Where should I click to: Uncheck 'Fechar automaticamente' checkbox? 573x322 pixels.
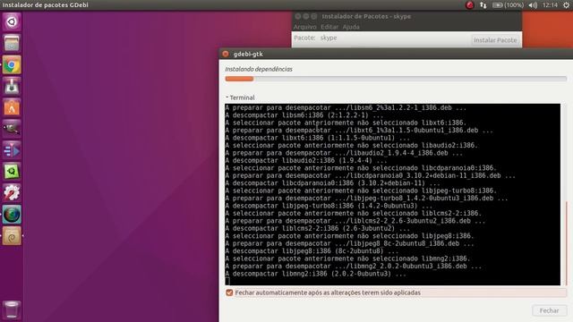coord(229,292)
